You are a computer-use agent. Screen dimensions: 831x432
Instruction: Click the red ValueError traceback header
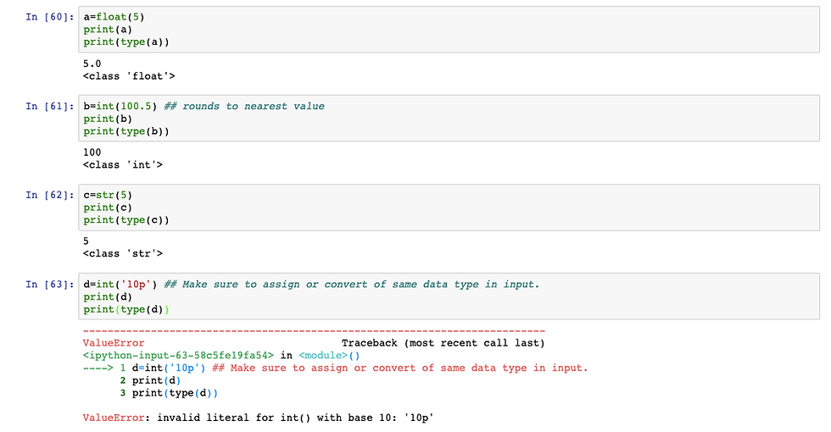tap(114, 343)
